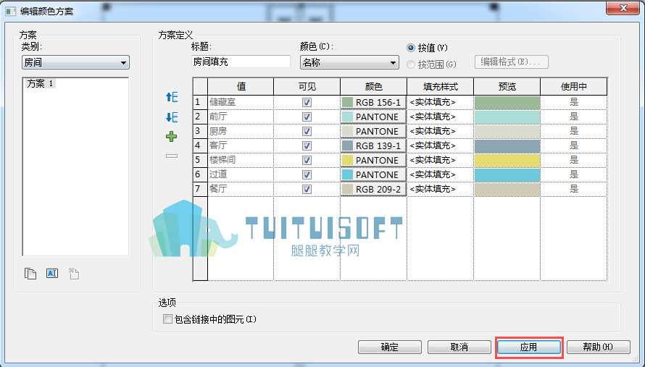The width and height of the screenshot is (645, 367).
Task: Add a new value with the green plus
Action: click(x=172, y=136)
